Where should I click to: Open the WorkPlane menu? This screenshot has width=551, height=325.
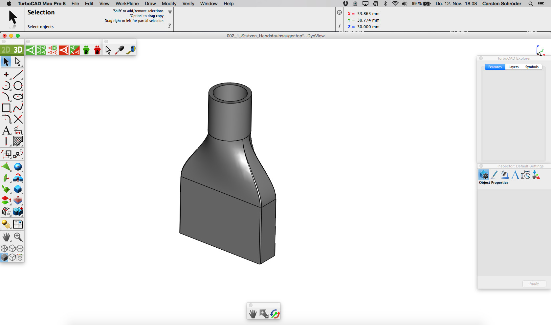click(x=127, y=4)
